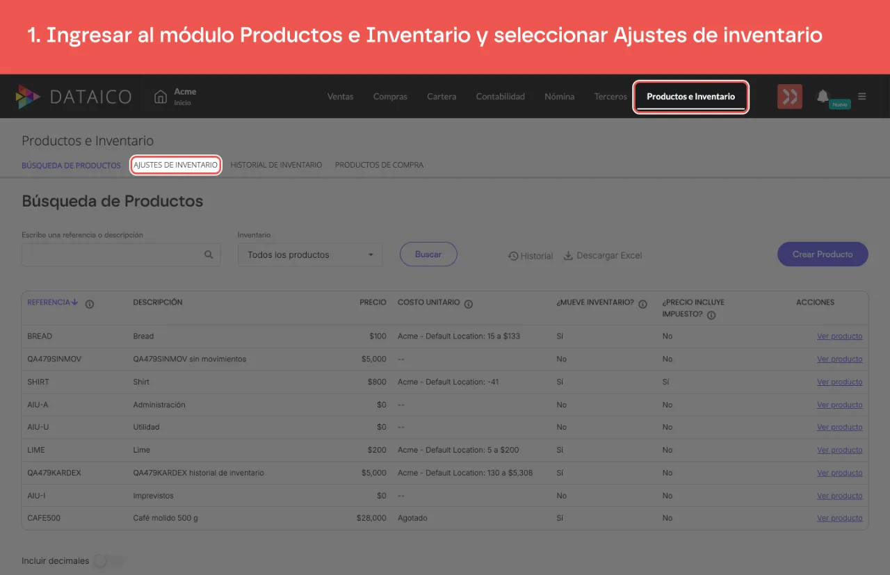Click the REFERENCIA column header
Viewport: 890px width, 575px height.
[49, 302]
